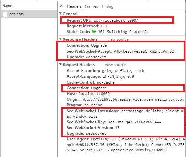Image resolution: width=186 pixels, height=157 pixels.
Task: Open the Timing tab
Action: 107,6
